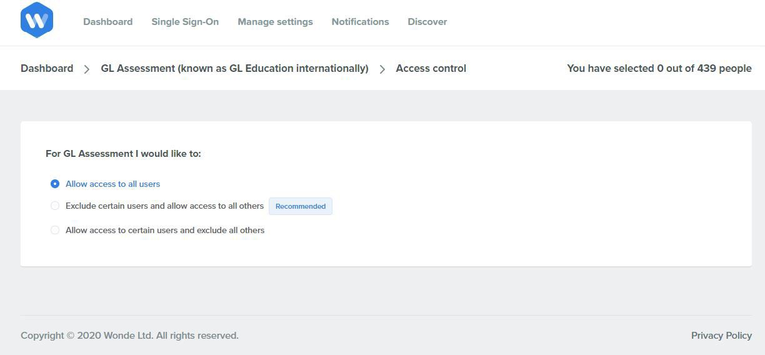Click Exclude certain users label text
This screenshot has width=765, height=355.
pos(164,206)
